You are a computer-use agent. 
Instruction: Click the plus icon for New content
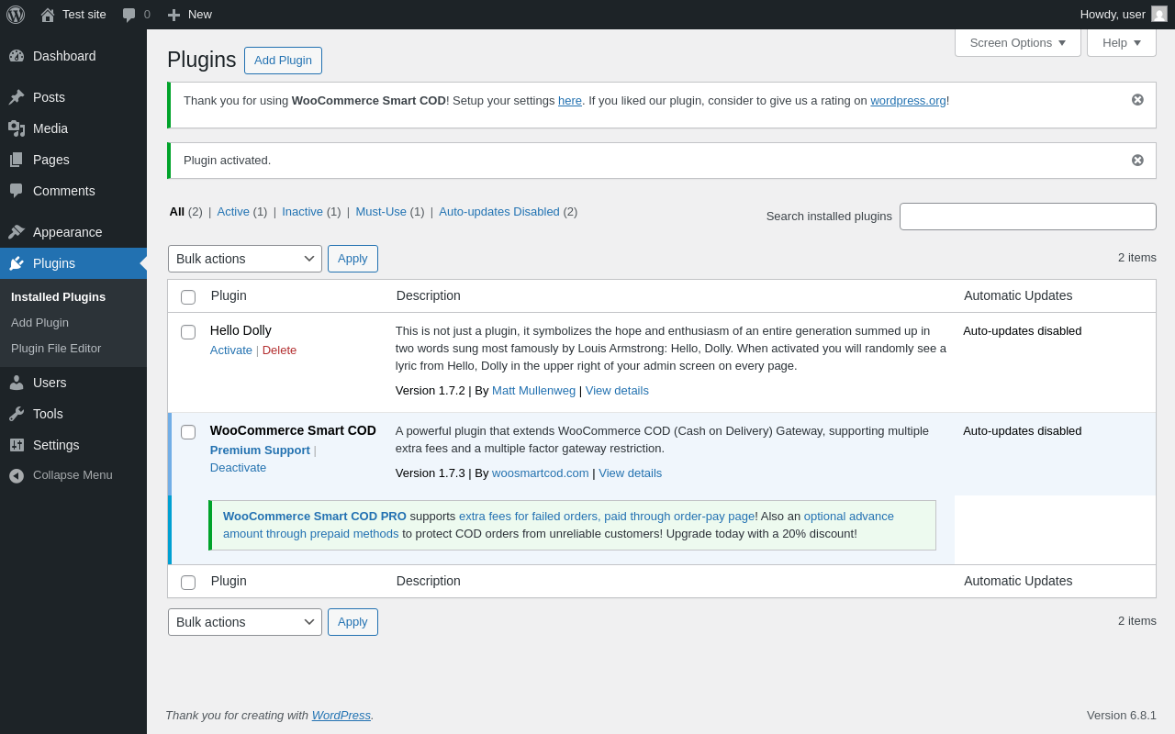173,15
